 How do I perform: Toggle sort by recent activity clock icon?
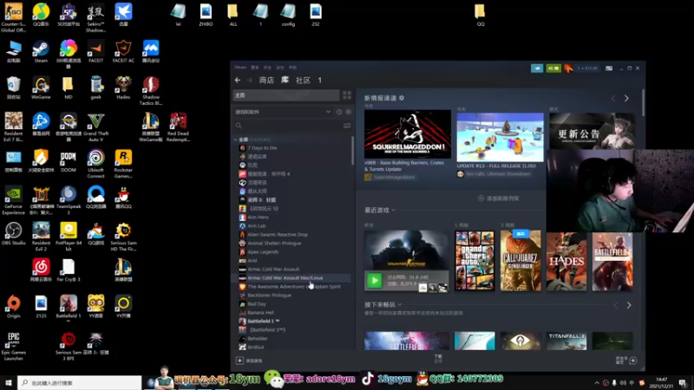[339, 112]
